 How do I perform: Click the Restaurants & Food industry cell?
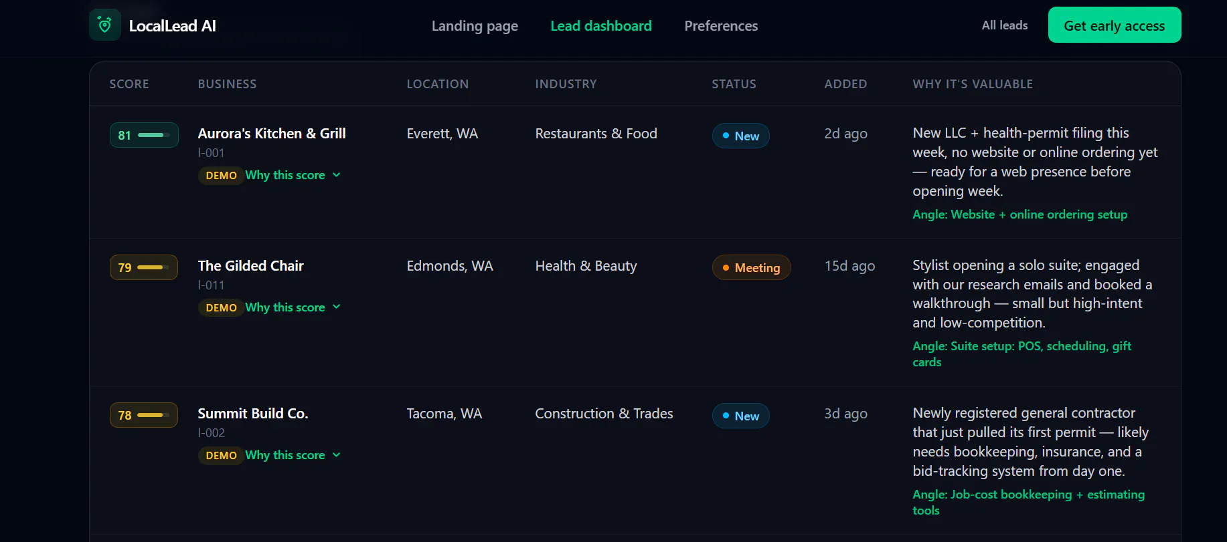click(596, 134)
